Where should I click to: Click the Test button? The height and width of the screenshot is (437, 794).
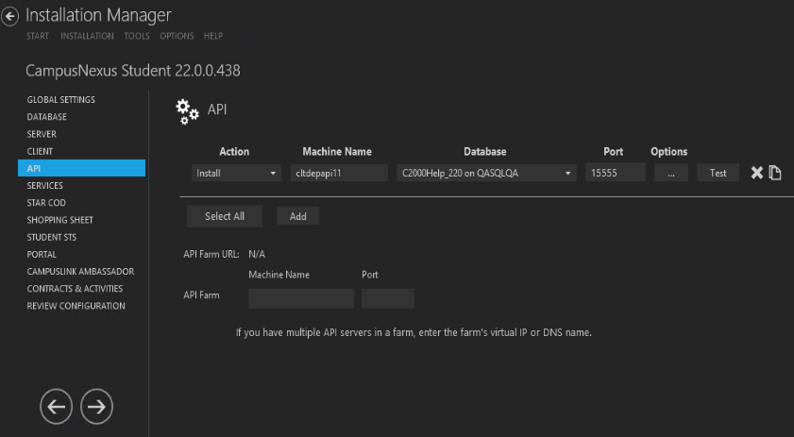point(718,173)
